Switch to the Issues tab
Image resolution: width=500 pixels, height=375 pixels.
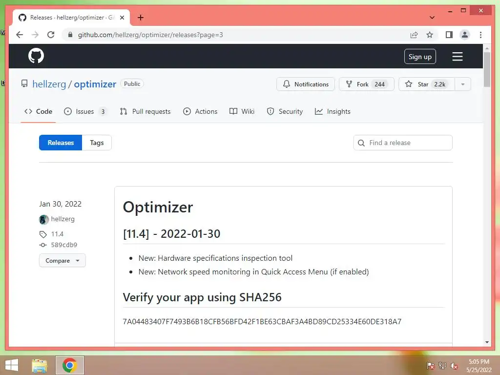pos(85,112)
